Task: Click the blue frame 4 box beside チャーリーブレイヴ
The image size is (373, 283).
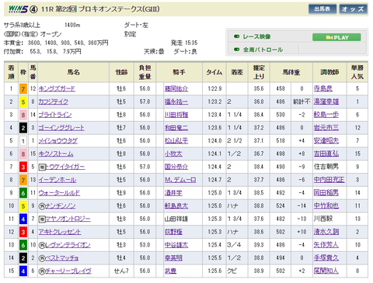Action: pos(23,271)
